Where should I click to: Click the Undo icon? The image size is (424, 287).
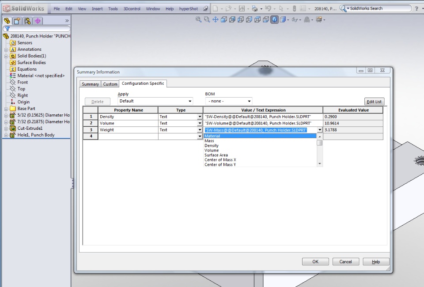click(268, 8)
